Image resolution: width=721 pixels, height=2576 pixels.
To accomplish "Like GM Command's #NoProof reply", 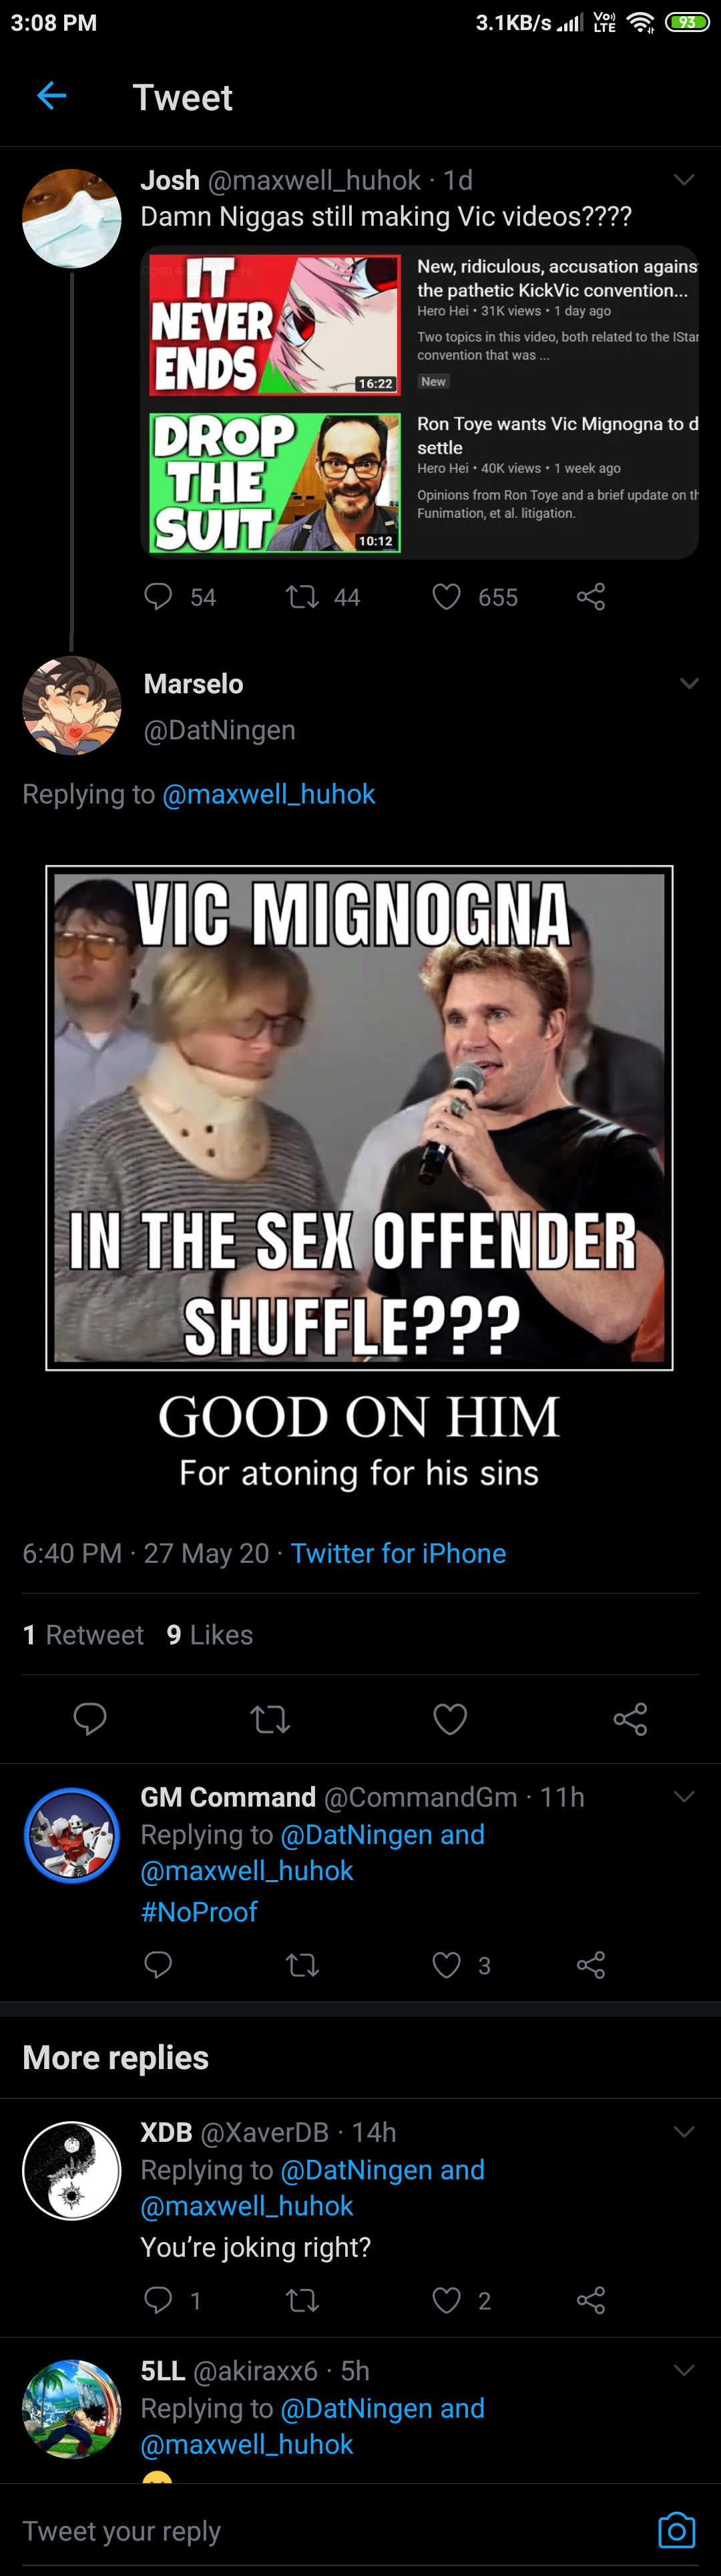I will point(446,1965).
